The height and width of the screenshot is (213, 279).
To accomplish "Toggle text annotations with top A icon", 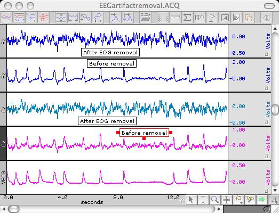I will pyautogui.click(x=225, y=18).
